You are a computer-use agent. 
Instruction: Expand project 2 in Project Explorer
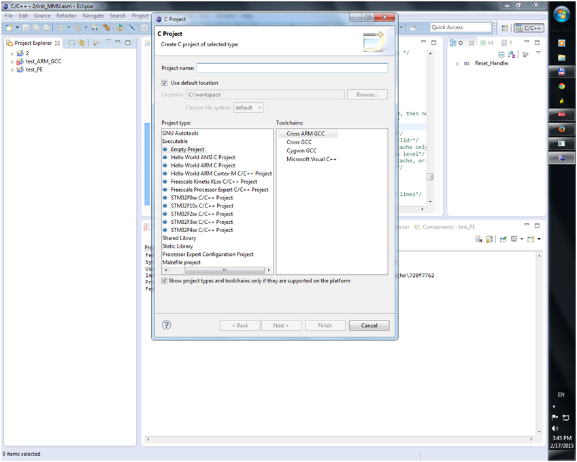coord(12,54)
